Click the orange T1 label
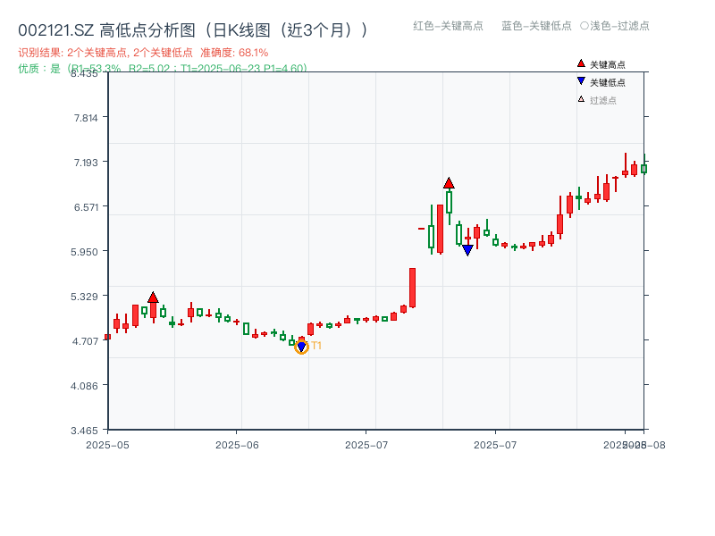The height and width of the screenshot is (536, 715). click(316, 346)
